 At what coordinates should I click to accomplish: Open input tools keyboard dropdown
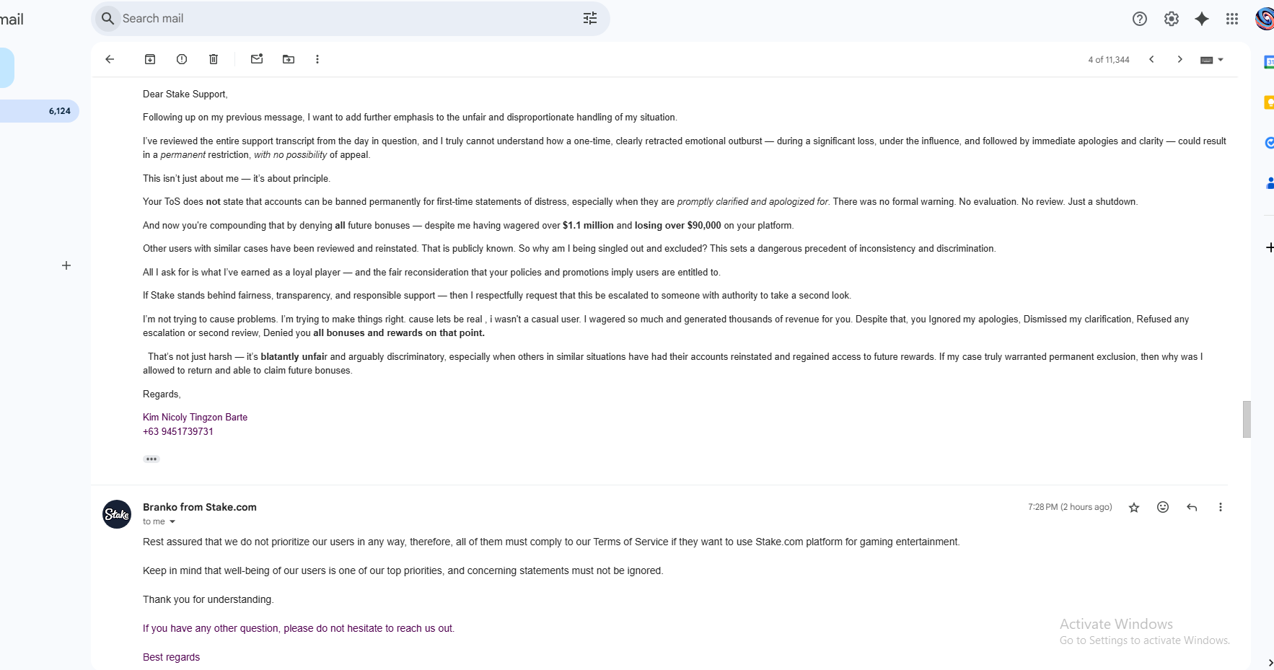click(1212, 60)
